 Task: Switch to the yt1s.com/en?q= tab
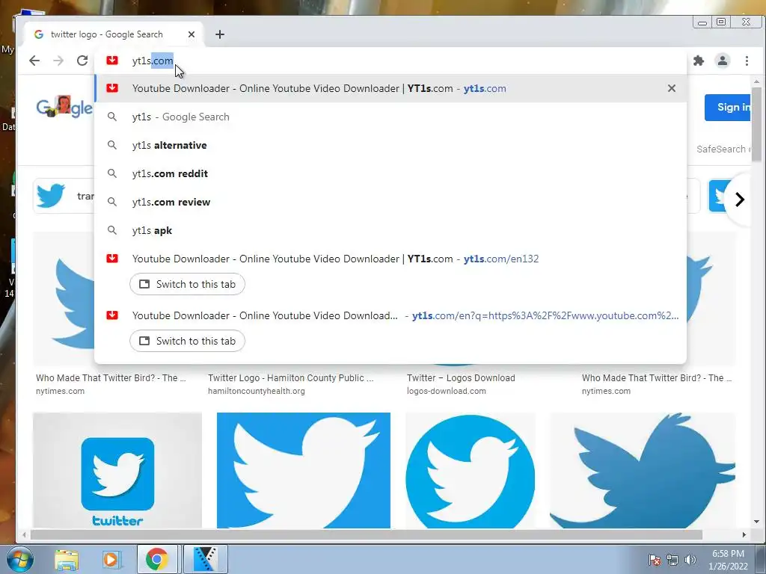click(x=187, y=341)
